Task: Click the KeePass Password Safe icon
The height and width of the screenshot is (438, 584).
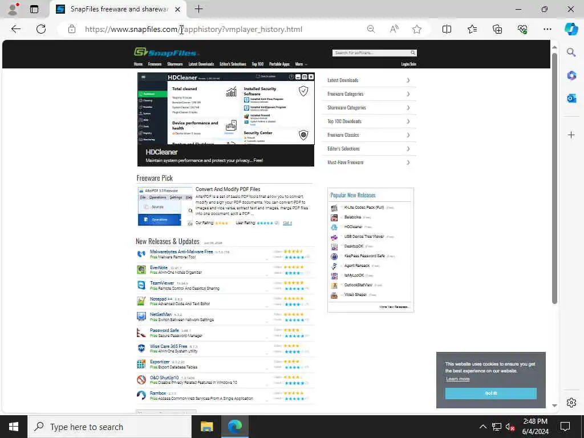Action: (x=334, y=256)
